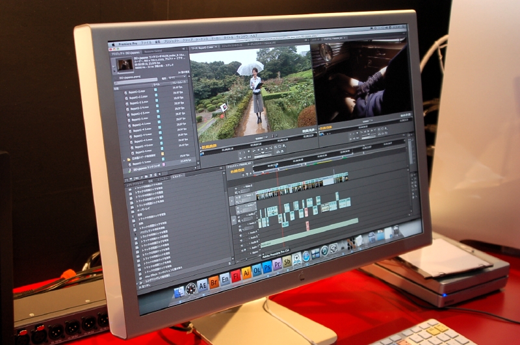
Task: Open Adobe Encore in the Dock
Action: point(225,277)
